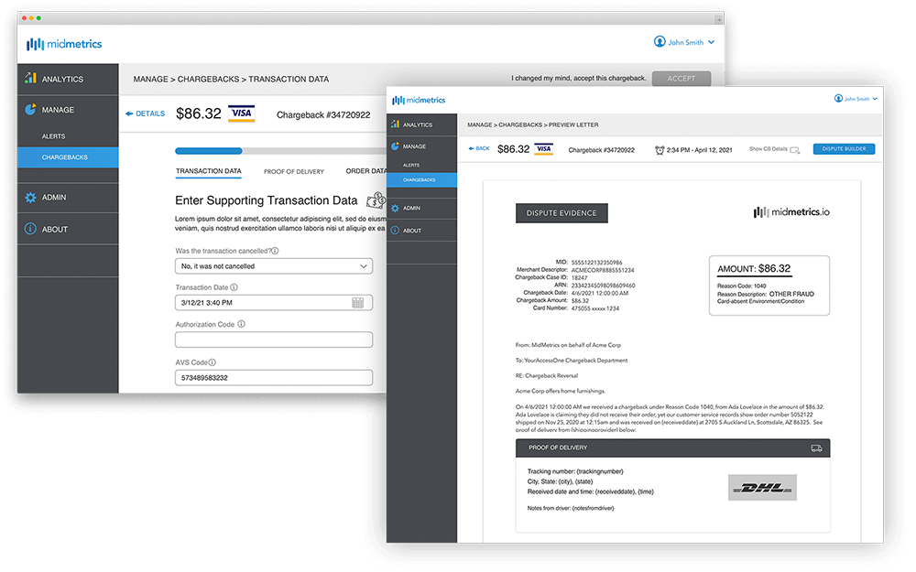The image size is (916, 572).
Task: Click money icon beside Enter Supporting Transaction Data
Action: pyautogui.click(x=376, y=200)
